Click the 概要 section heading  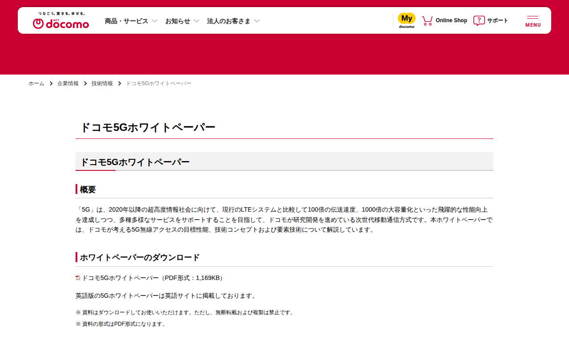88,189
